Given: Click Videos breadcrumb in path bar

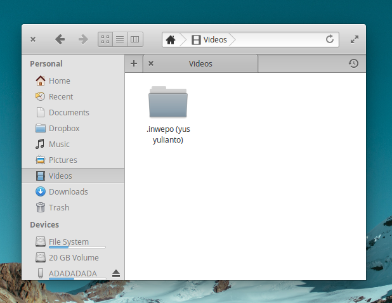Looking at the screenshot, I should 209,39.
